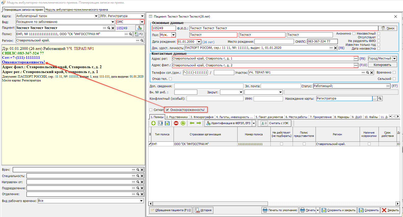Go to the 6. Места работы tab
The image size is (403, 217).
[x=296, y=117]
